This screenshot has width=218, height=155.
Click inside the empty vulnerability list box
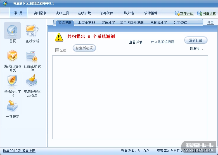[x=130, y=97]
